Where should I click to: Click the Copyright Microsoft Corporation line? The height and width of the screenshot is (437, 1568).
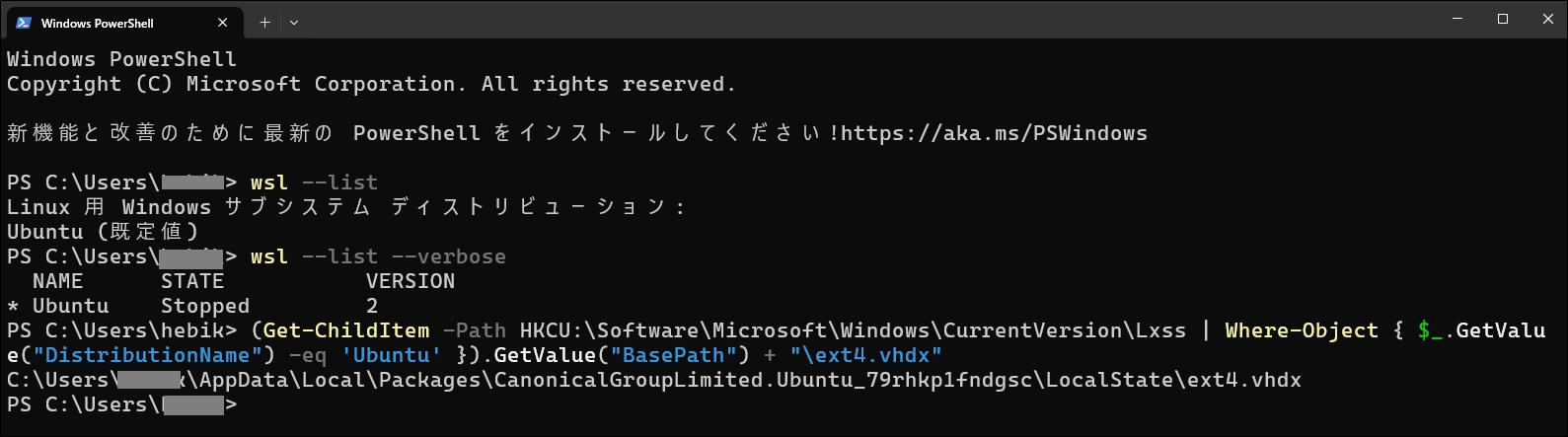[x=371, y=84]
